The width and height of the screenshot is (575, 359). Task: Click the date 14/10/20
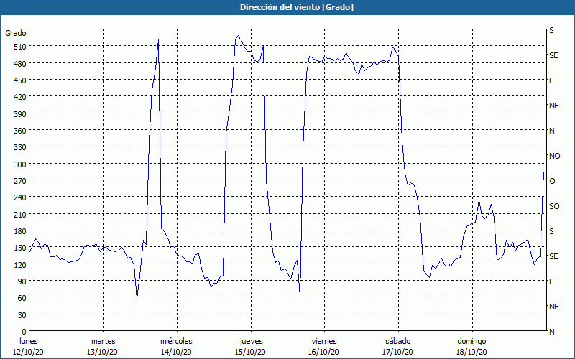click(x=176, y=352)
